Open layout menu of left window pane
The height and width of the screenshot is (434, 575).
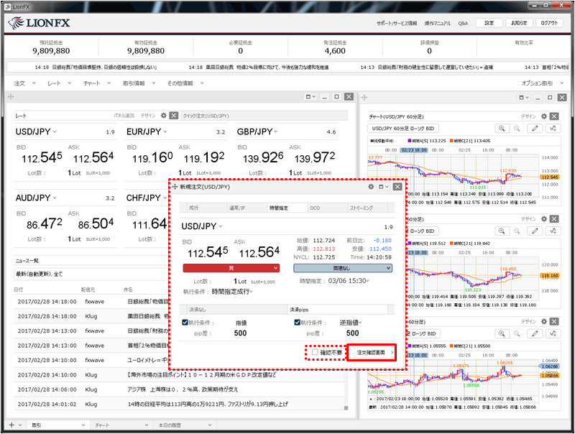pos(310,97)
